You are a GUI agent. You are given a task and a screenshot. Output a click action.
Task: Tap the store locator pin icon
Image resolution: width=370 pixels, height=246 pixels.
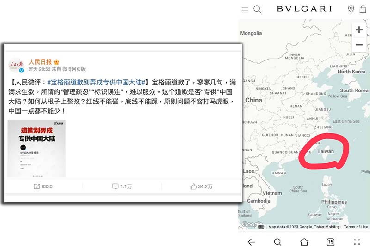click(x=351, y=9)
